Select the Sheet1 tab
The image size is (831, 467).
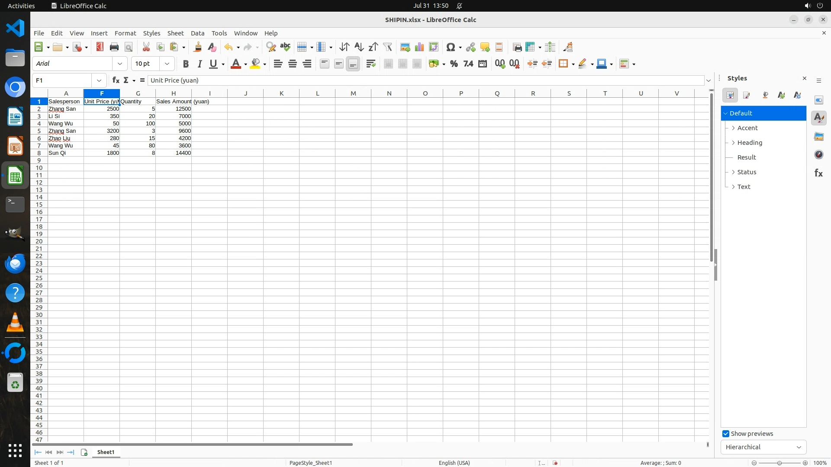pos(106,452)
